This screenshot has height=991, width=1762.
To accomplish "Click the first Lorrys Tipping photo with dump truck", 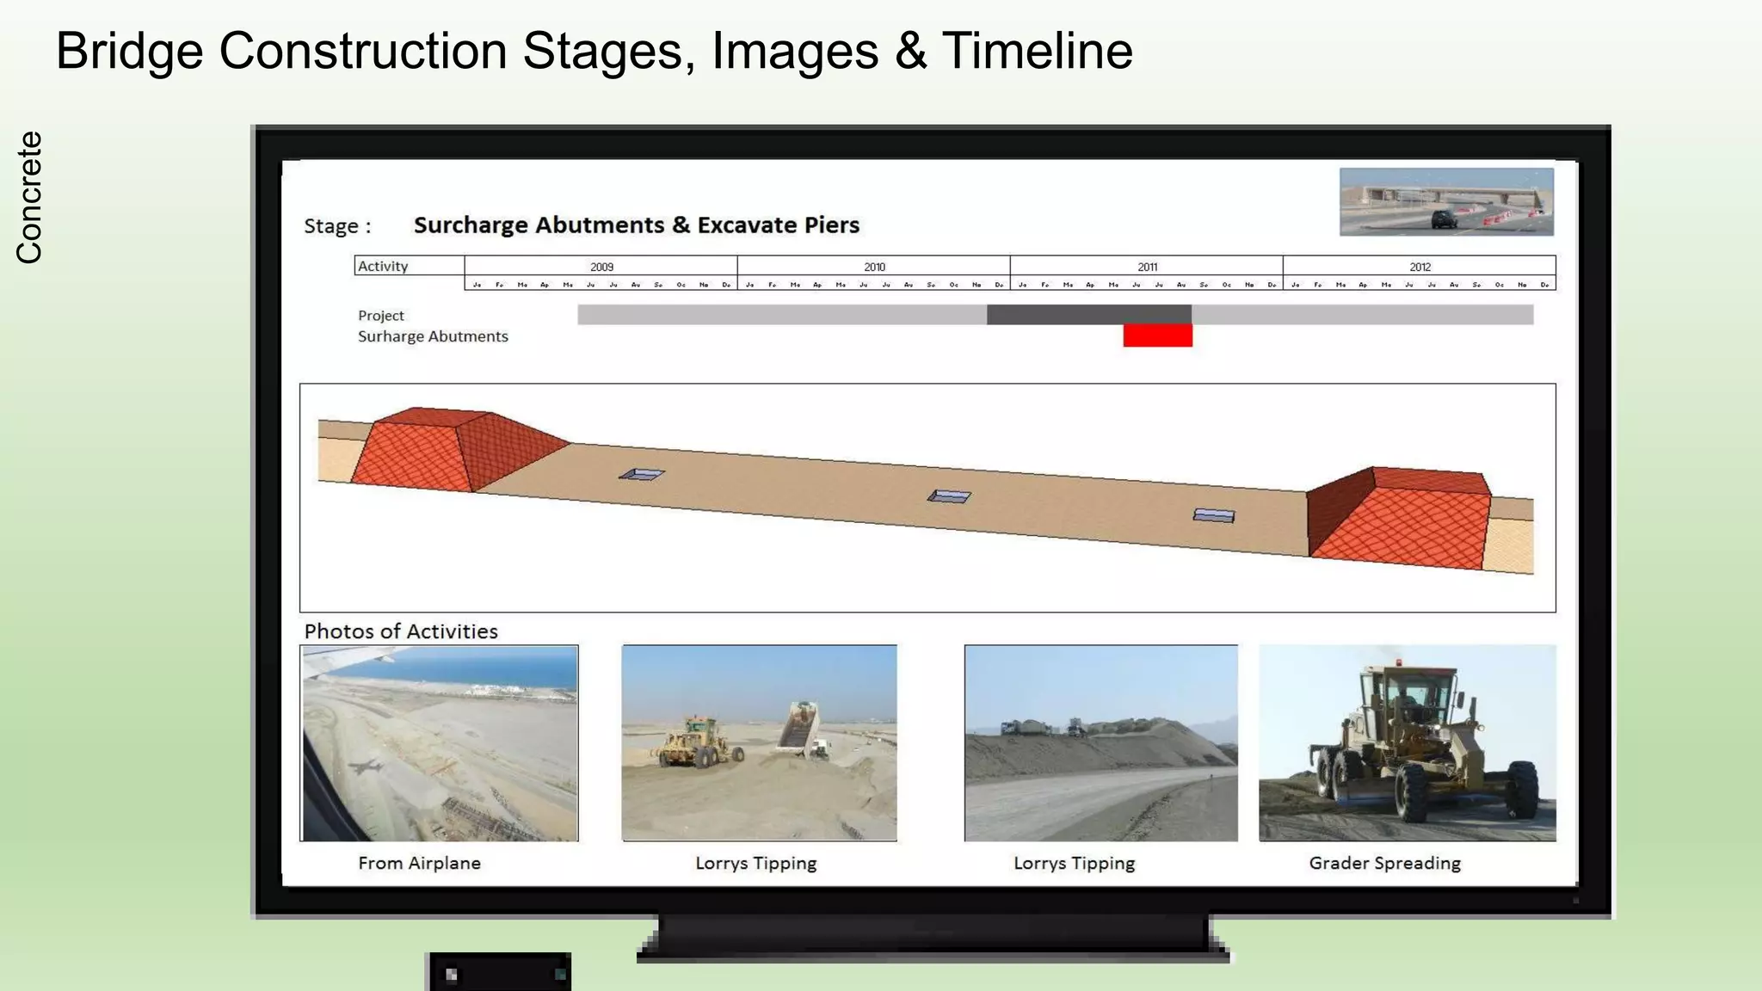I will (x=759, y=743).
